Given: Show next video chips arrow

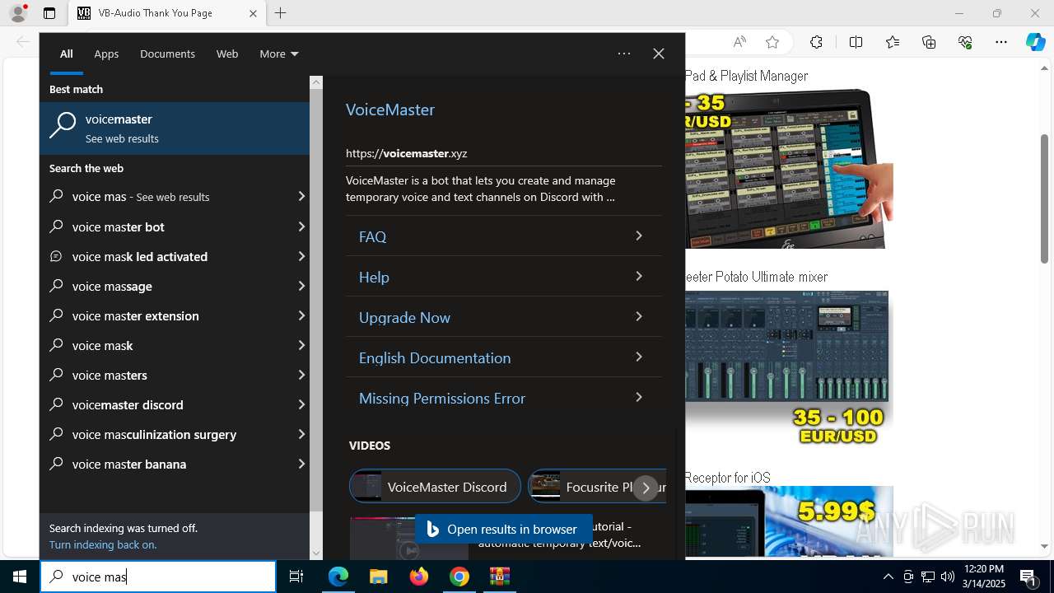Looking at the screenshot, I should tap(646, 488).
